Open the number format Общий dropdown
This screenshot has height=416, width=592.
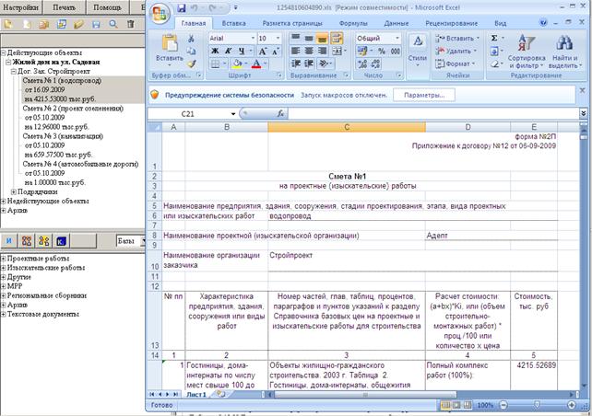[x=397, y=38]
